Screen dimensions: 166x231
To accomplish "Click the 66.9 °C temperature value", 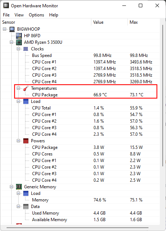I will 100,95.
